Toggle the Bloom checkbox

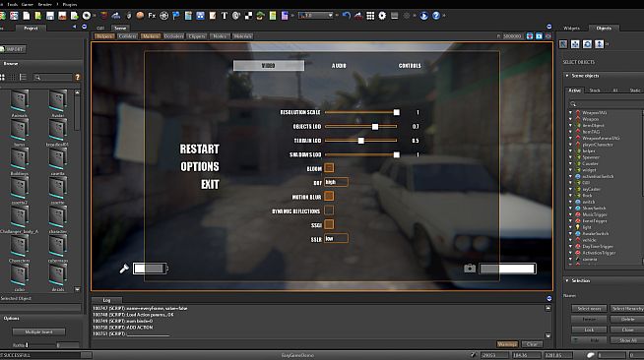point(329,167)
